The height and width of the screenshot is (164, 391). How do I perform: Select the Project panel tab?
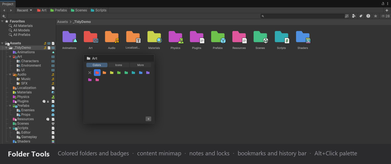tap(8, 4)
